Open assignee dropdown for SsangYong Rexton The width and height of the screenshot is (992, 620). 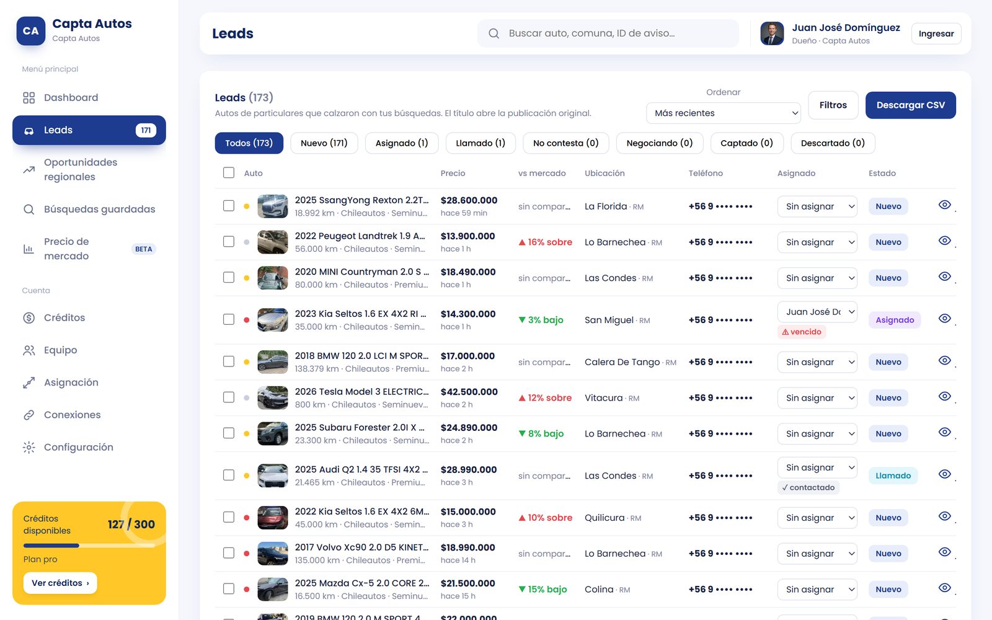[817, 206]
